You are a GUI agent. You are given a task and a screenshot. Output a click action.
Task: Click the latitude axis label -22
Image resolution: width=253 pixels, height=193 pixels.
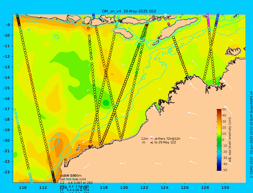pyautogui.click(x=7, y=162)
